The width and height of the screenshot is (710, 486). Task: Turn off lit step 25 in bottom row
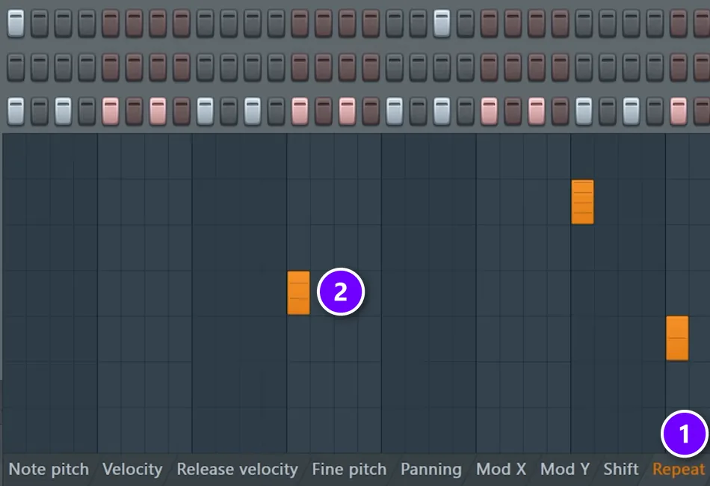(584, 111)
